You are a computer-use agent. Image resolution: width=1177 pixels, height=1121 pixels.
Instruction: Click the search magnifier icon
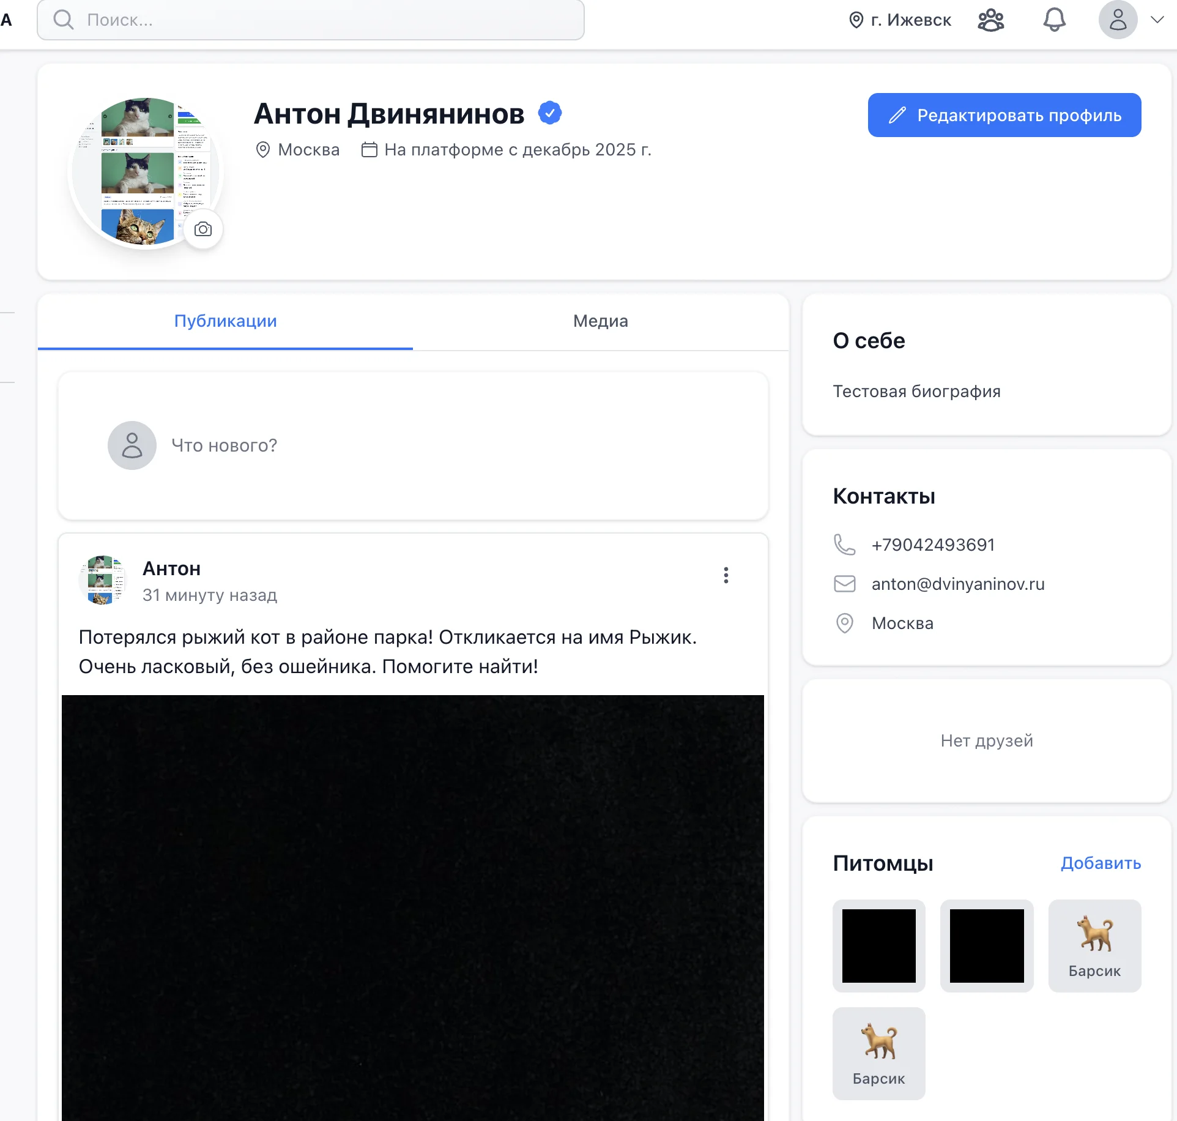point(63,20)
